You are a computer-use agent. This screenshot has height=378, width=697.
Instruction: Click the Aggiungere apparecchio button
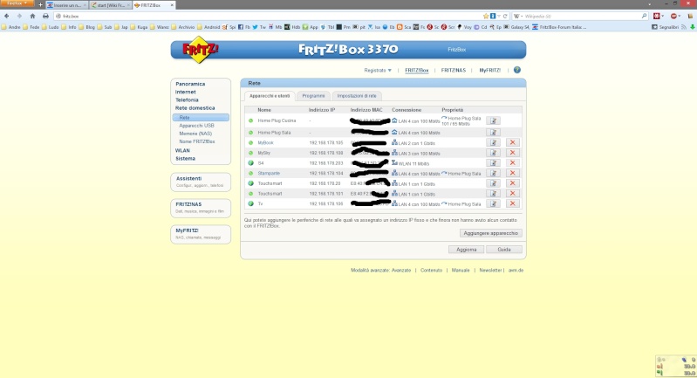pos(491,233)
